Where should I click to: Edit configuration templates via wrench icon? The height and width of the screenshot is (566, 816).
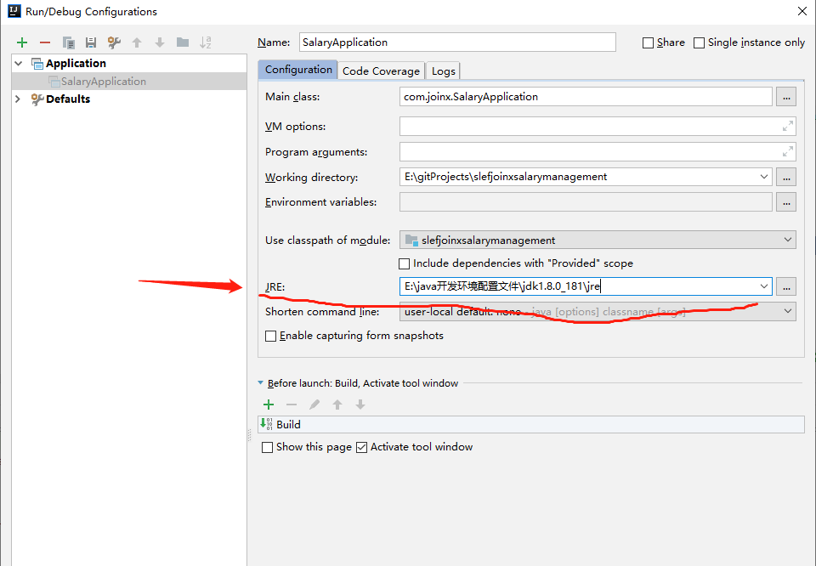[x=114, y=42]
